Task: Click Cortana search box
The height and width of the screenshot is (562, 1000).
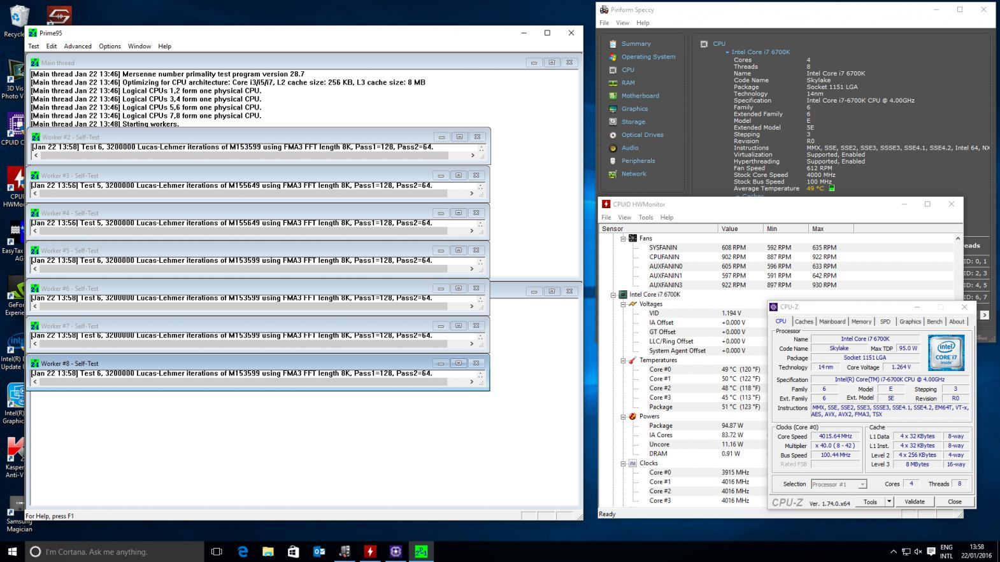Action: [115, 552]
